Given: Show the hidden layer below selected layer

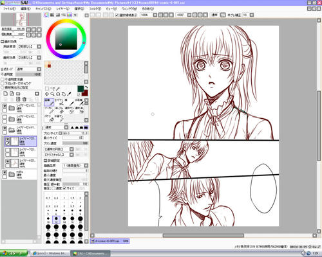Looking at the screenshot, I should pos(8,150).
